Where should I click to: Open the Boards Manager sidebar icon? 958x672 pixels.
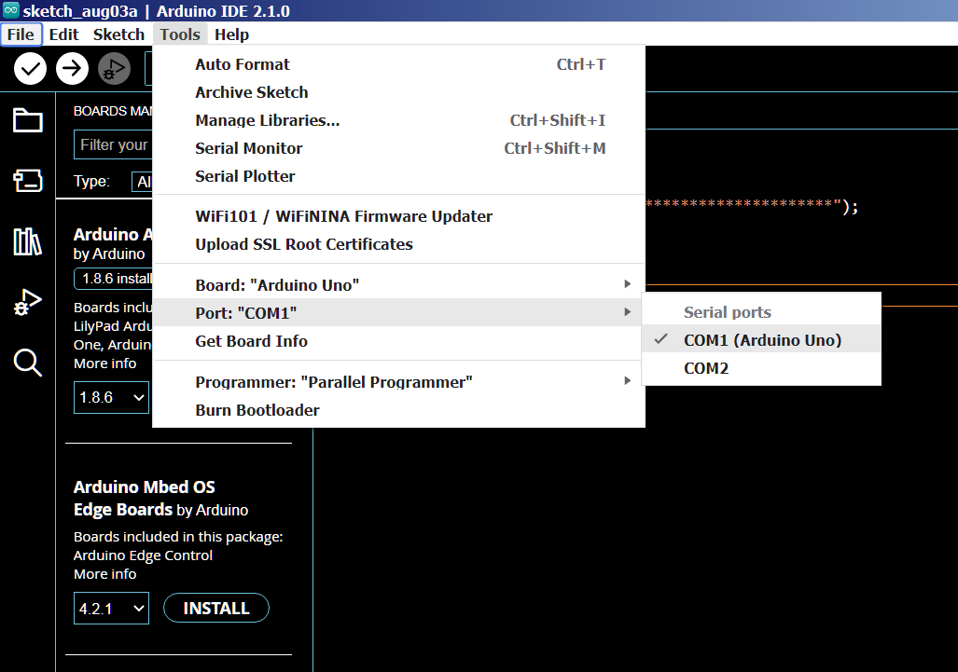pos(27,181)
